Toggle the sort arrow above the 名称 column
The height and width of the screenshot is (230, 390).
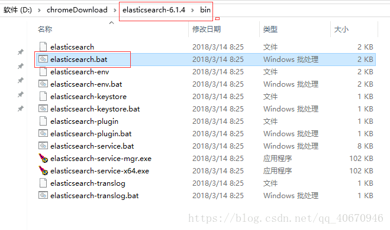click(x=112, y=23)
